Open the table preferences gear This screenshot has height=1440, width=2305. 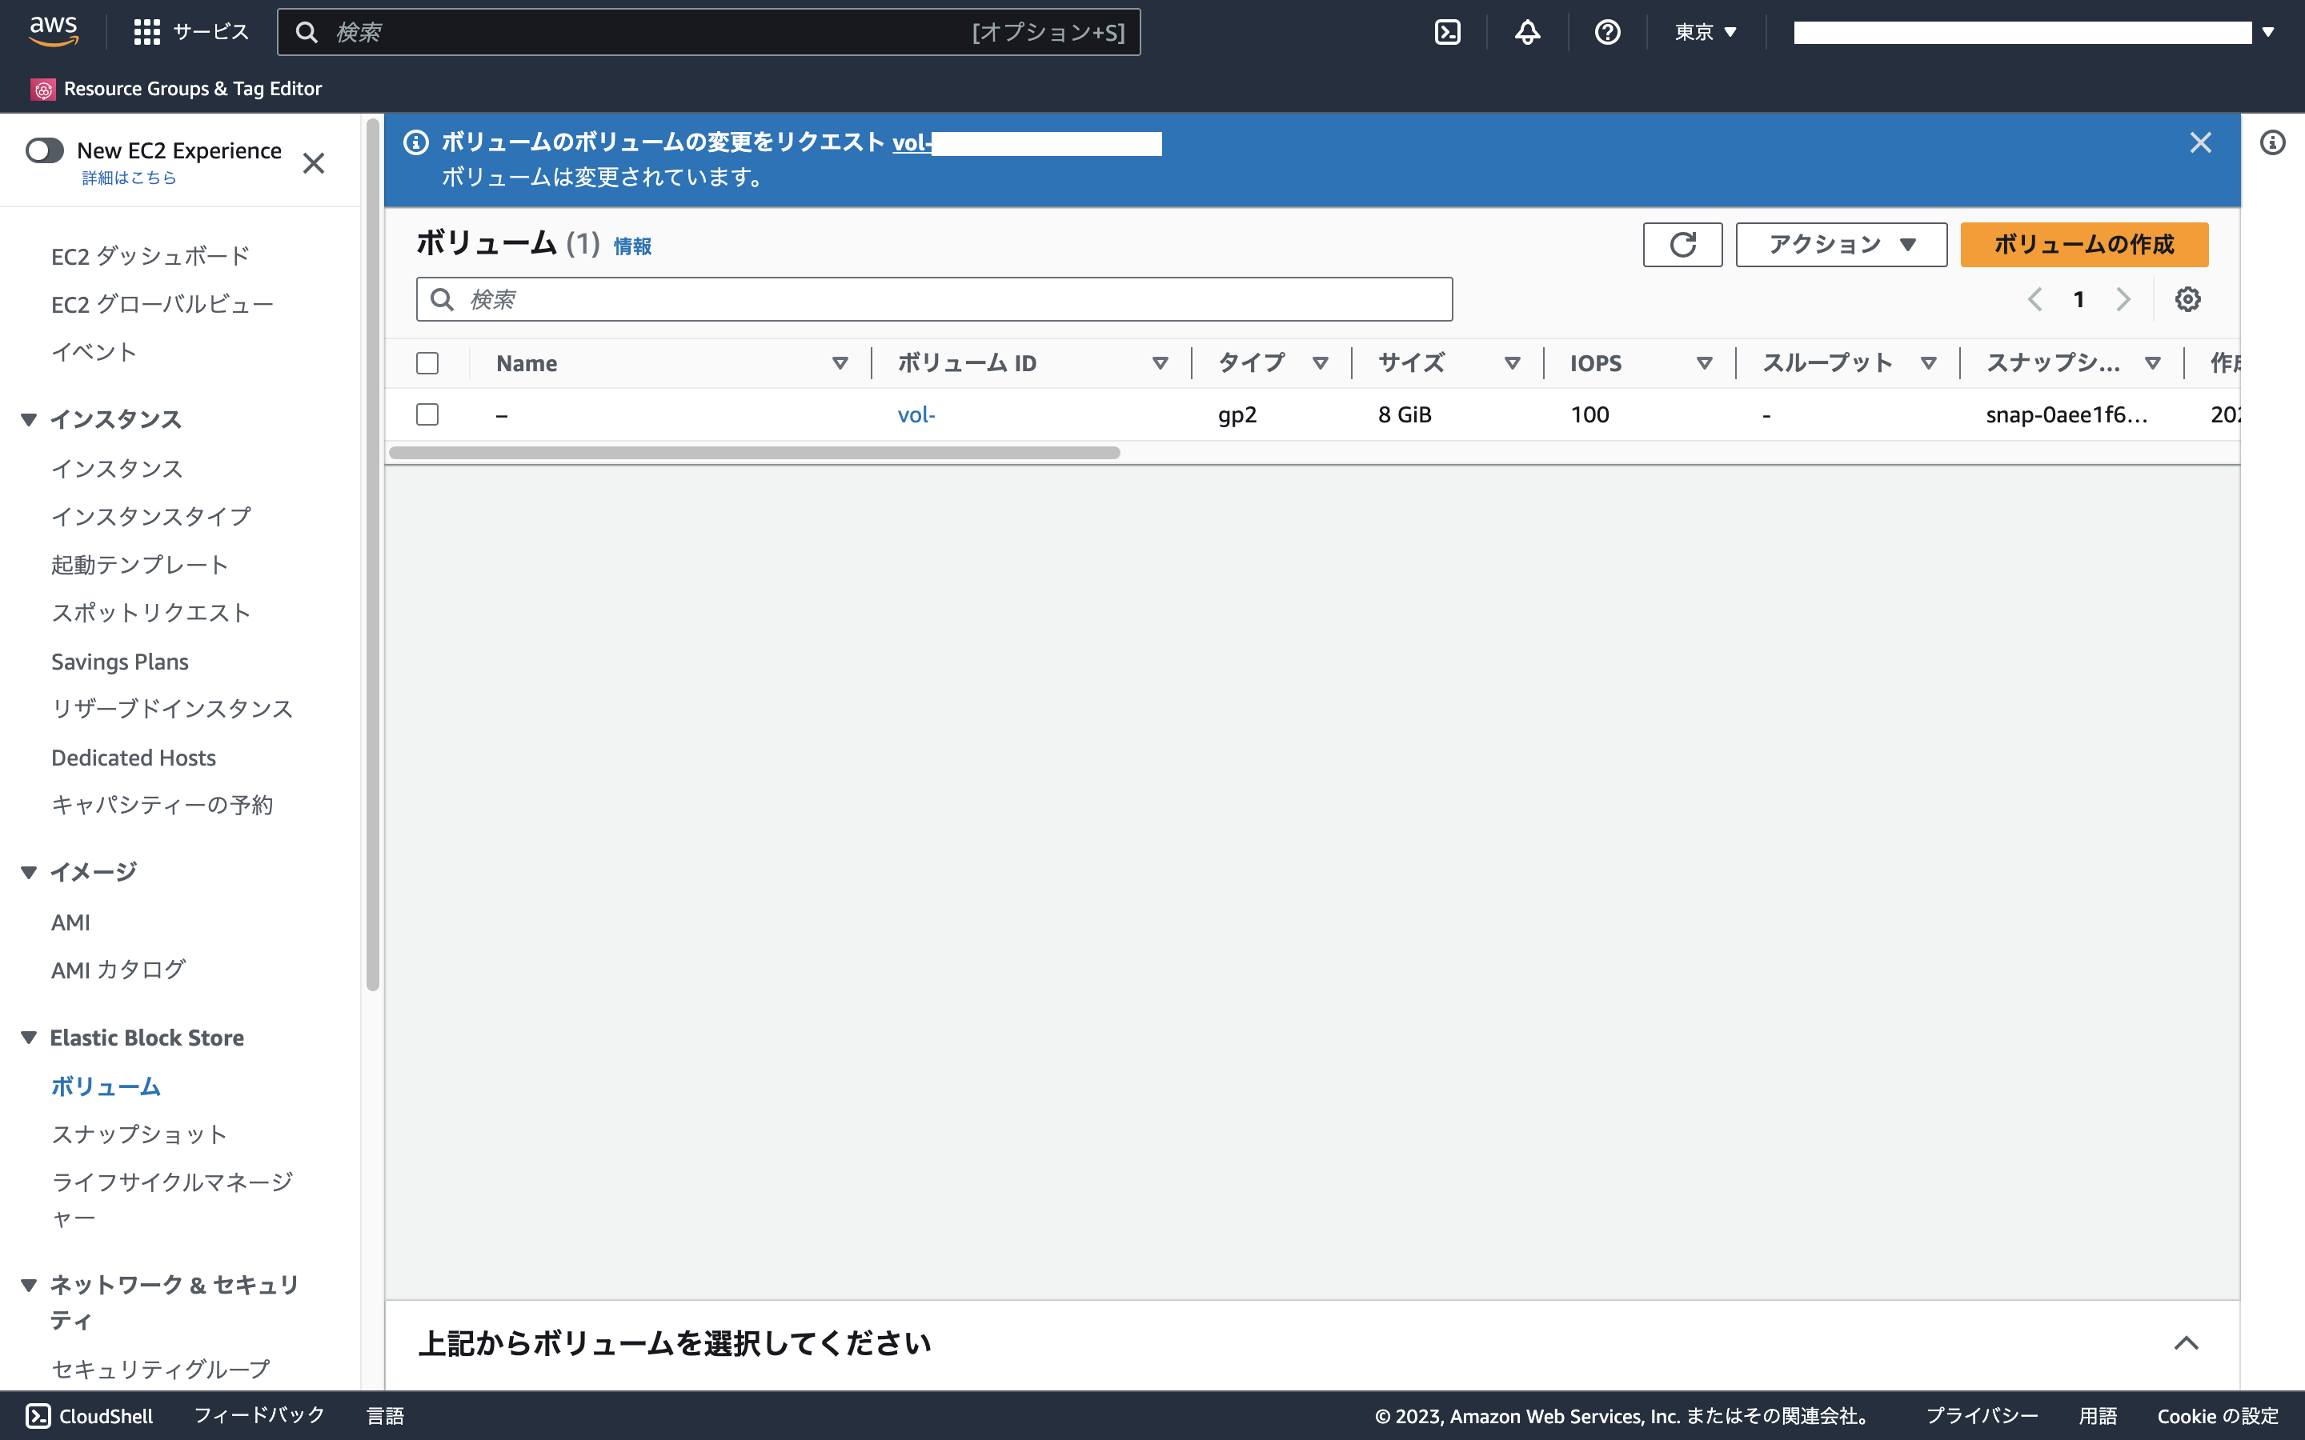pos(2188,299)
